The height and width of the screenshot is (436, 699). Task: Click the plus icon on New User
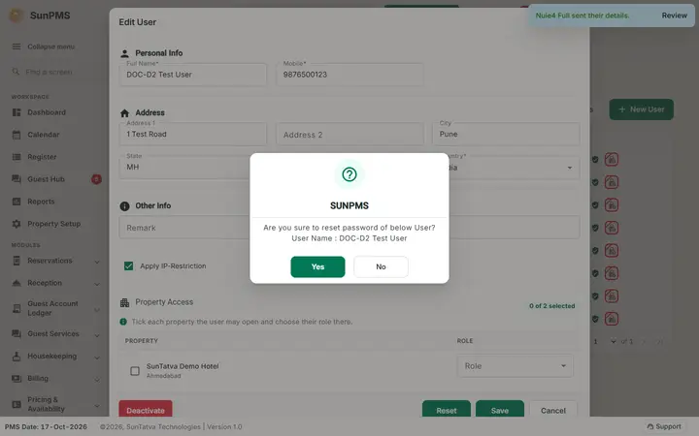[622, 109]
